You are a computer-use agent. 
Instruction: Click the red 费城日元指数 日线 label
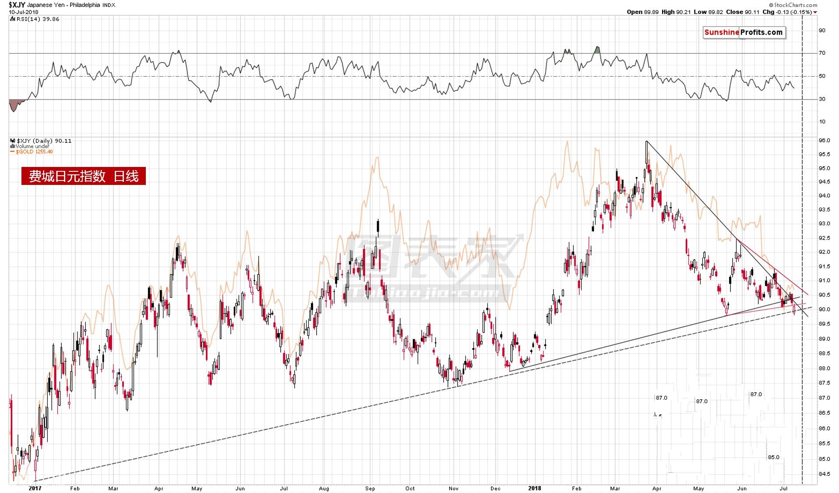pyautogui.click(x=83, y=176)
